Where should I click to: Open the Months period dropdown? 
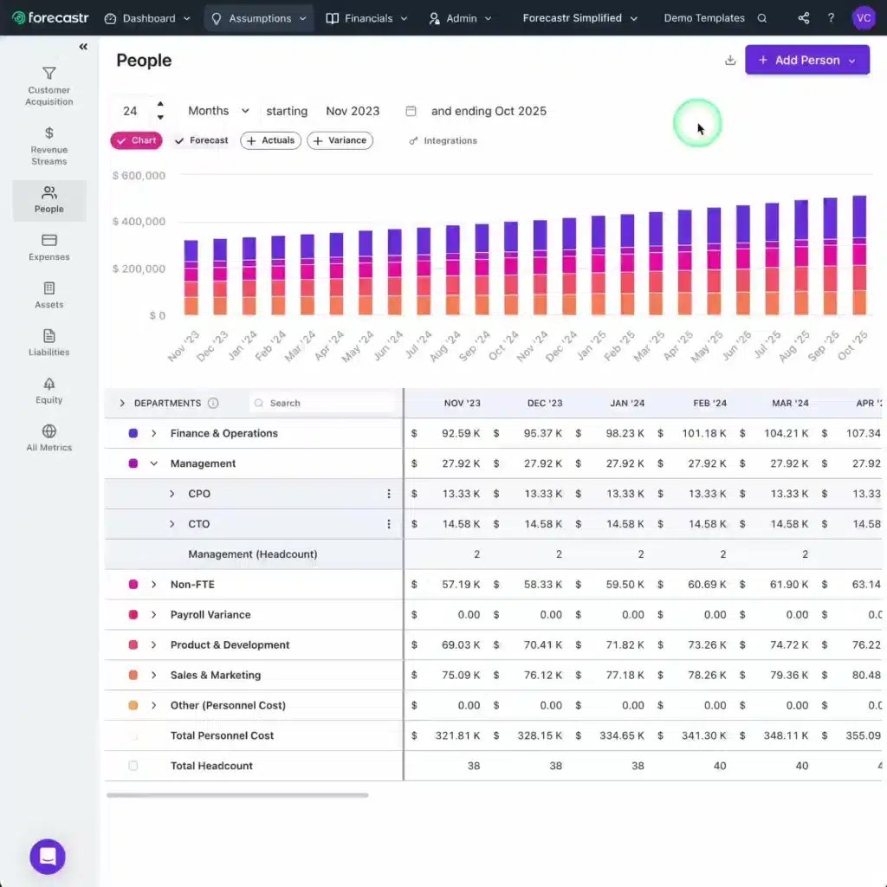click(x=218, y=111)
